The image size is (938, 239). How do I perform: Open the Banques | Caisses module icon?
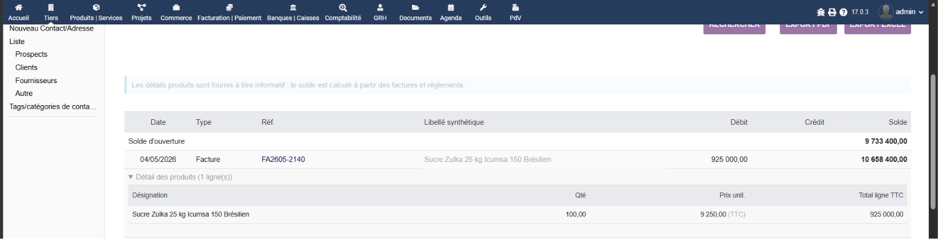pyautogui.click(x=293, y=7)
